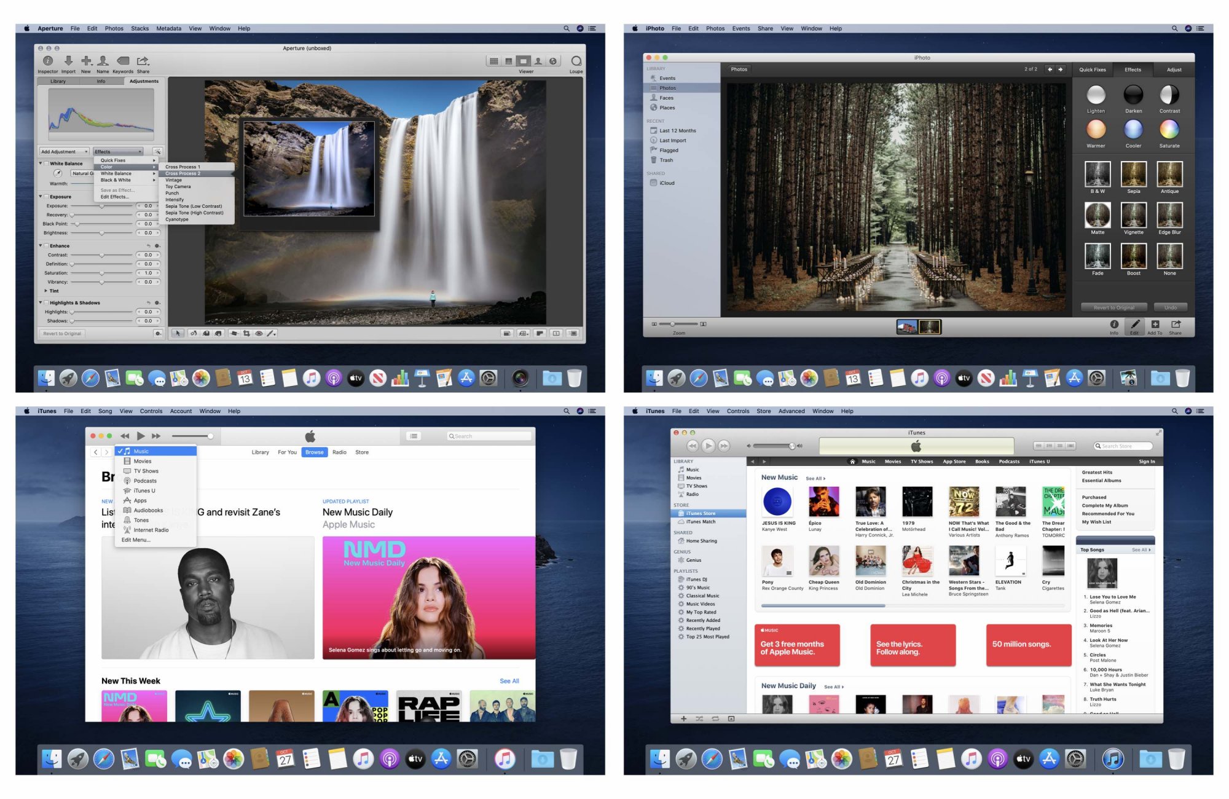1229x799 pixels.
Task: Select the Sepia effect thumbnail in iPhoto
Action: 1133,175
